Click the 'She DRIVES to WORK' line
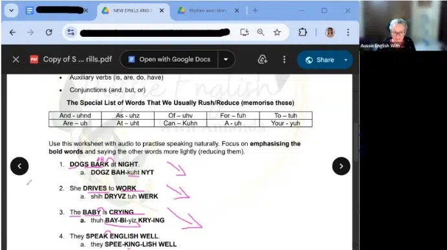Screen dimensions: 447x250 (103, 188)
